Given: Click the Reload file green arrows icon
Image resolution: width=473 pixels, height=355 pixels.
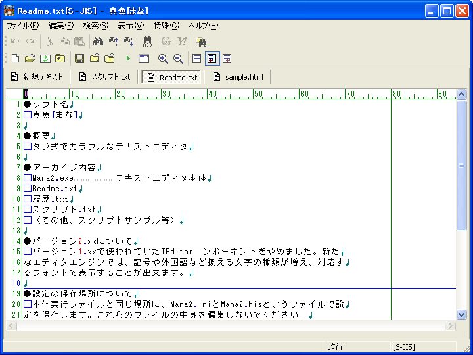Looking at the screenshot, I should click(x=45, y=59).
